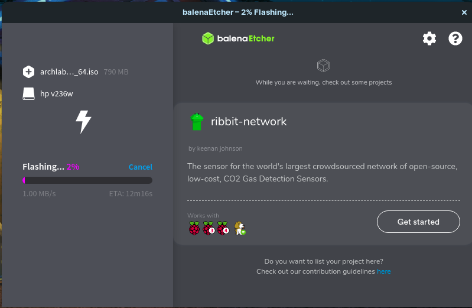Click the lightning bolt flash icon
The image size is (472, 308).
pyautogui.click(x=83, y=122)
